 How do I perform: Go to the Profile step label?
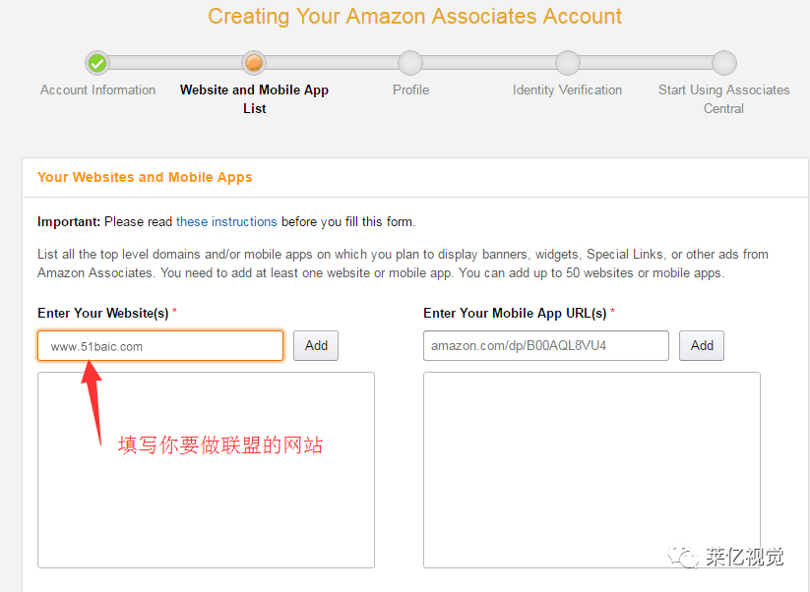point(410,89)
